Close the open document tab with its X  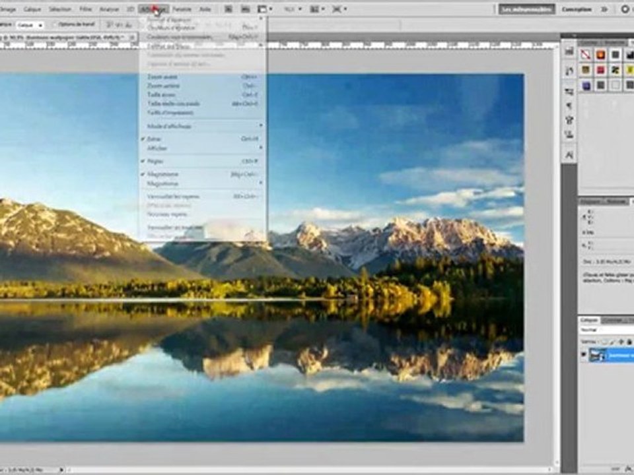(132, 37)
